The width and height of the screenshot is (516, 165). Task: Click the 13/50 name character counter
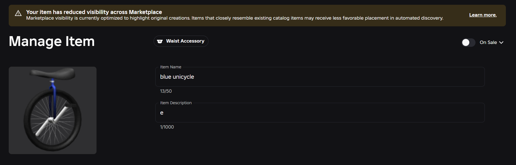coord(166,91)
